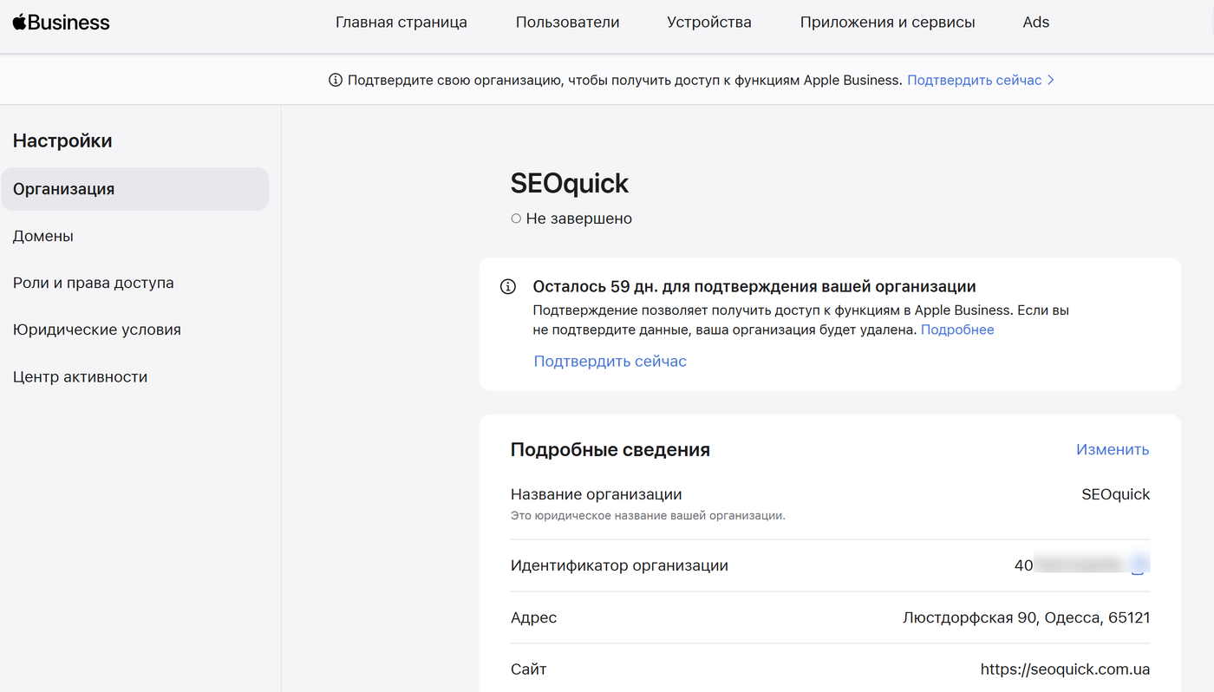Go to the 'Пользователи' section
Viewport: 1214px width, 692px height.
568,23
